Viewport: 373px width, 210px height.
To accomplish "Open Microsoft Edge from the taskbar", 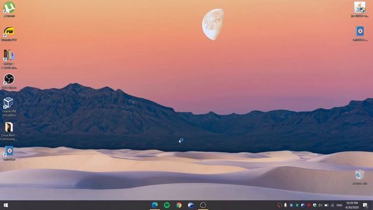I will point(154,205).
